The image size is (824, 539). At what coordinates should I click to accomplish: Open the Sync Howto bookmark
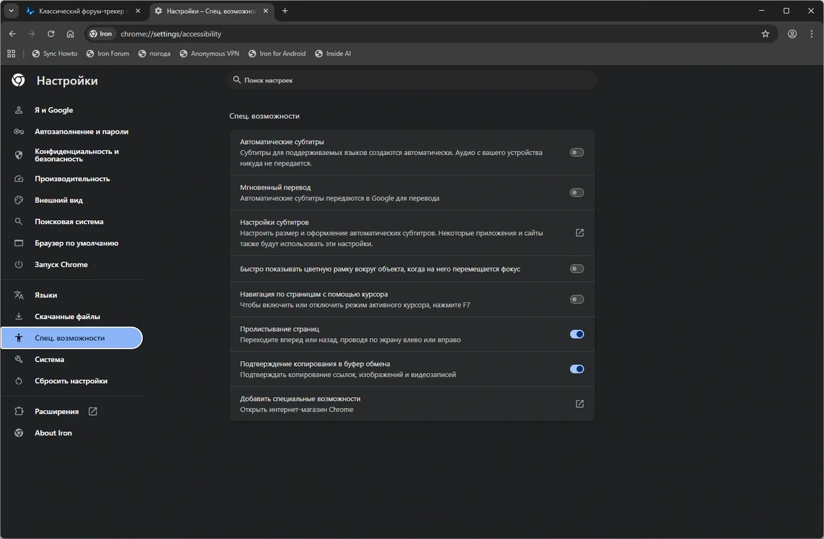point(55,53)
